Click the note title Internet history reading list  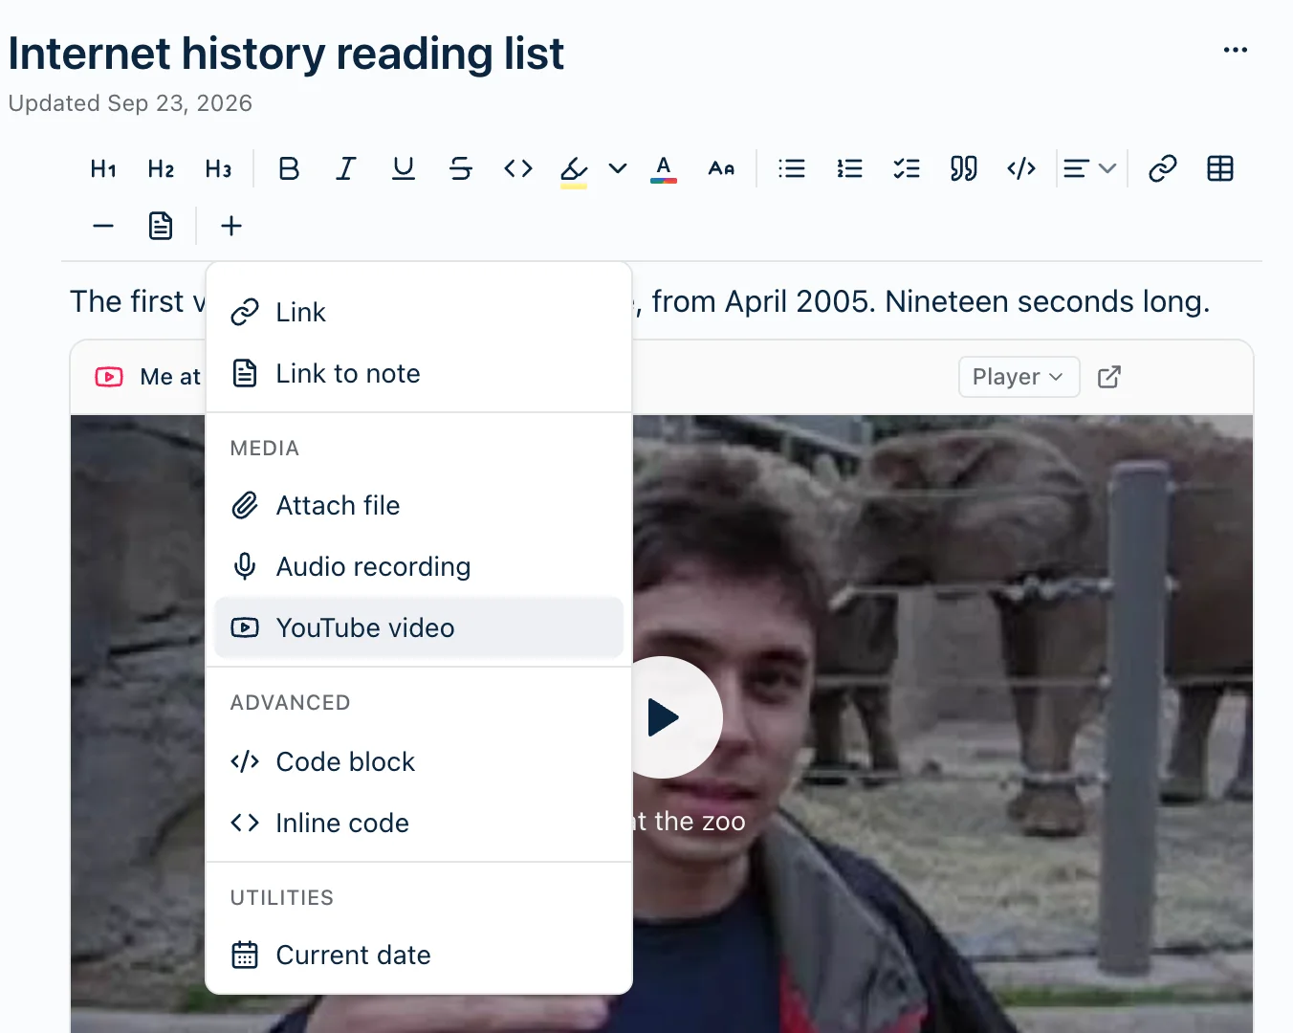point(286,54)
